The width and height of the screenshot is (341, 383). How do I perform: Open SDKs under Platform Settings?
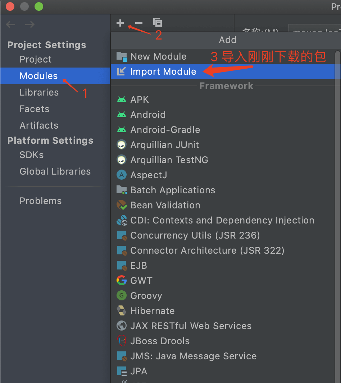[x=55, y=155]
